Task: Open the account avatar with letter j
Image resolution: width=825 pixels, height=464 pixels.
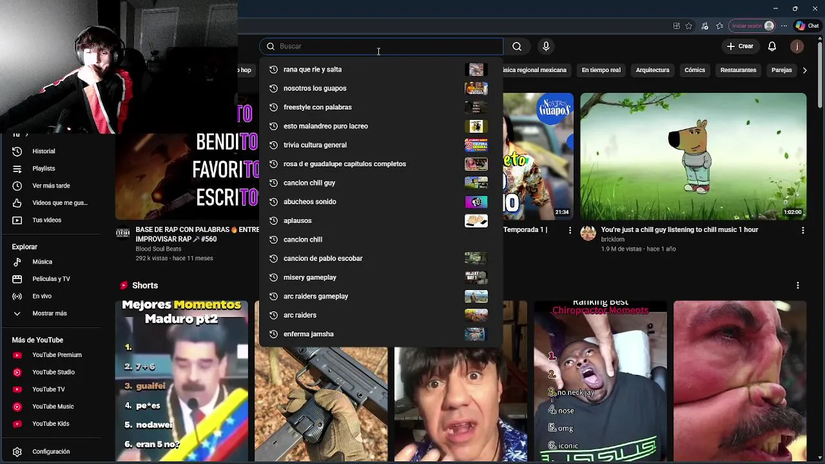Action: 797,46
